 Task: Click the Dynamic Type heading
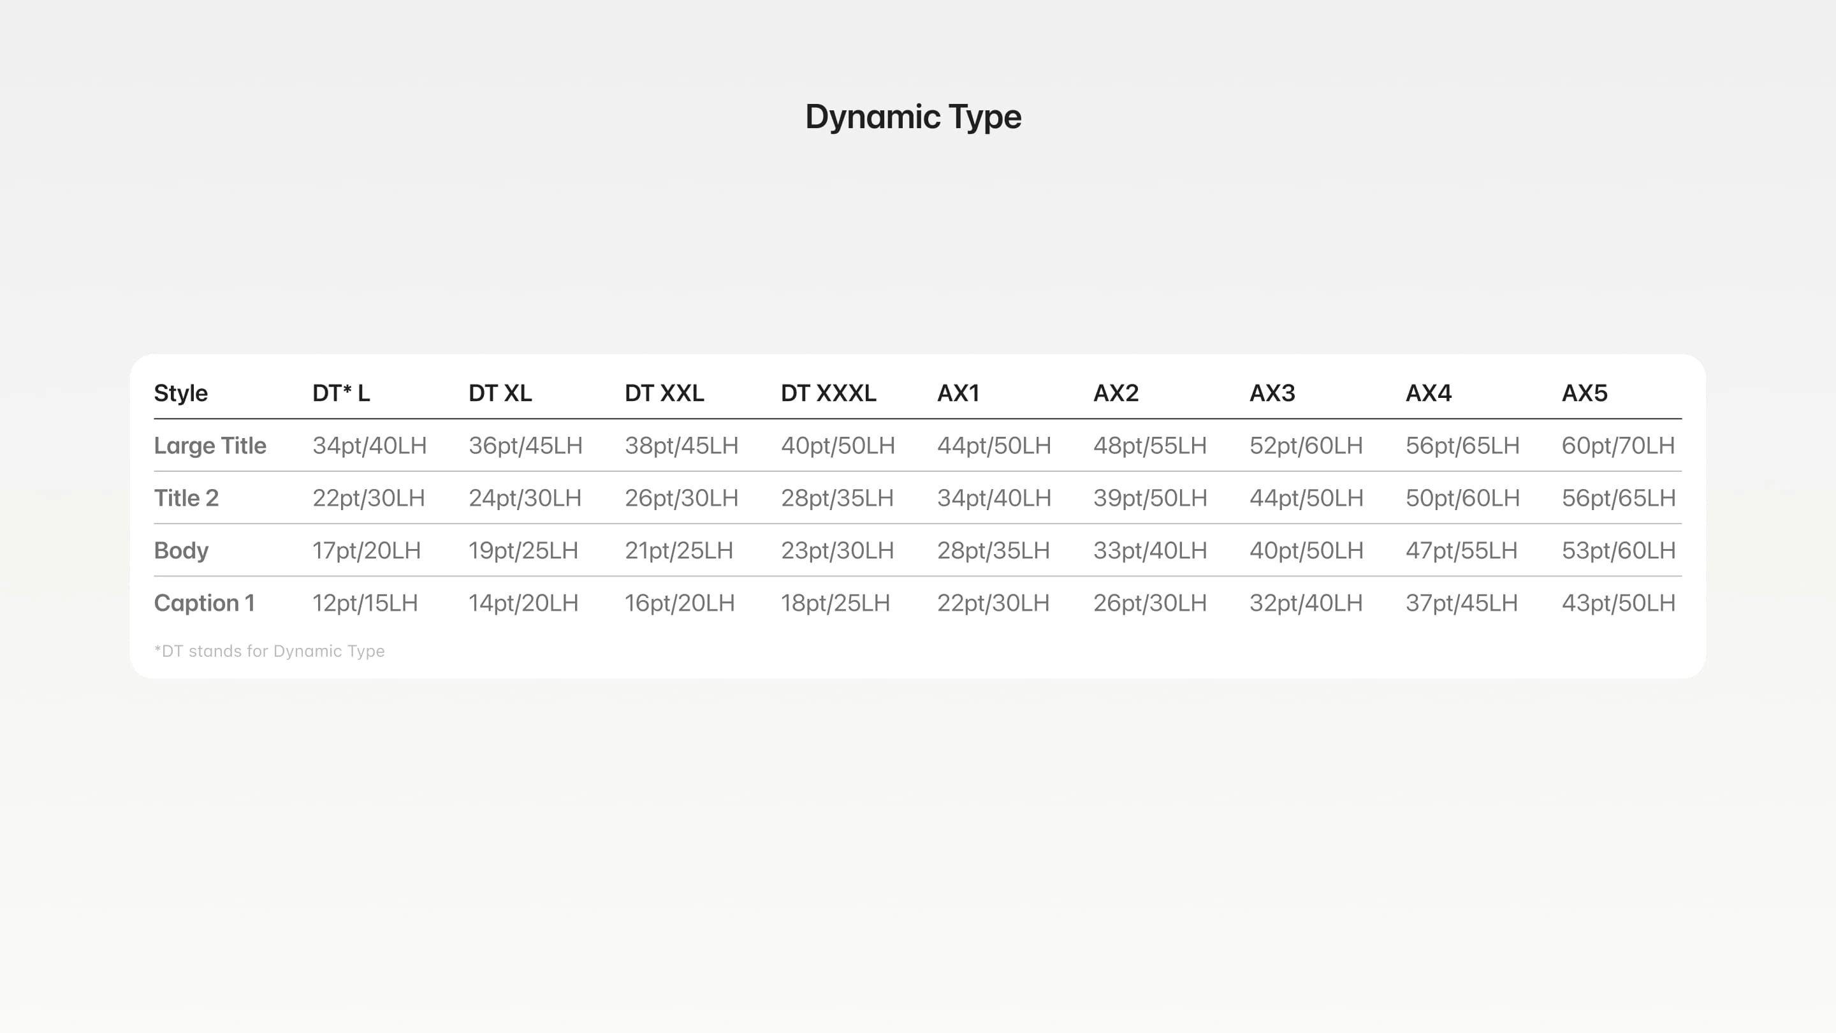[x=913, y=117]
